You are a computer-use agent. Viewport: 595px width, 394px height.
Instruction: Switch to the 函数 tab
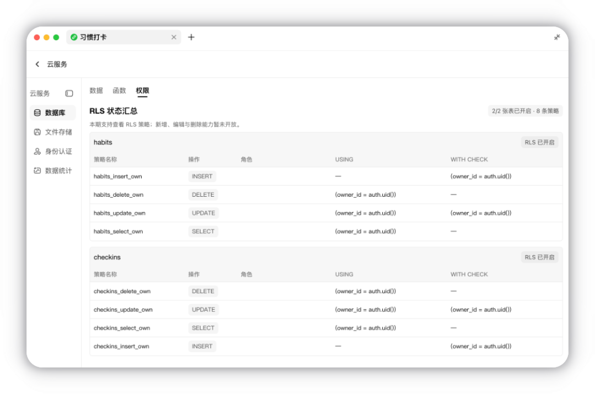(119, 90)
